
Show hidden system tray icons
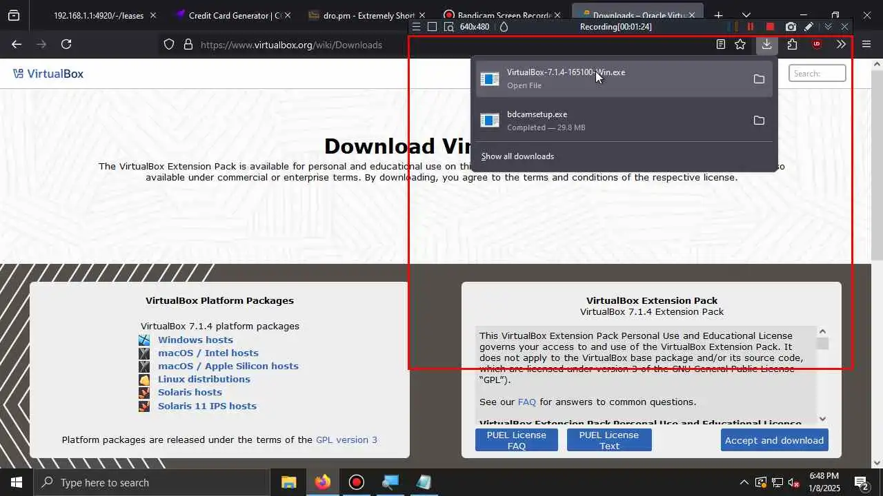(744, 482)
